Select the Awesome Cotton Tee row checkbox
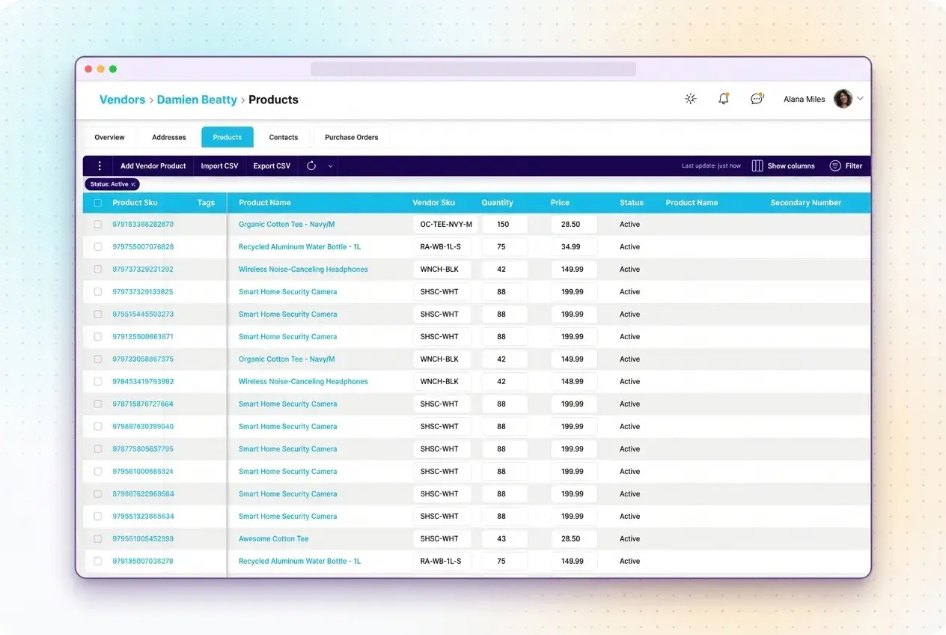 (98, 538)
